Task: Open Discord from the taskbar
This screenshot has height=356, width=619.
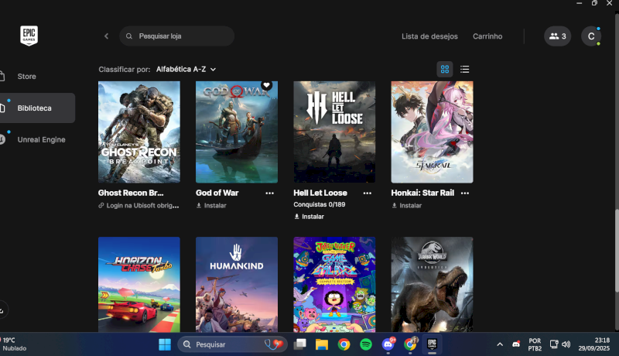Action: point(388,344)
